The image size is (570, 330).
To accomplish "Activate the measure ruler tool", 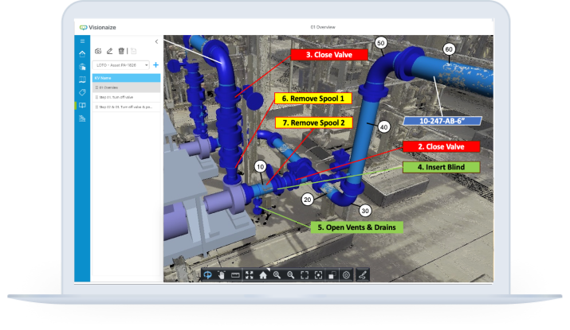I will pyautogui.click(x=235, y=274).
